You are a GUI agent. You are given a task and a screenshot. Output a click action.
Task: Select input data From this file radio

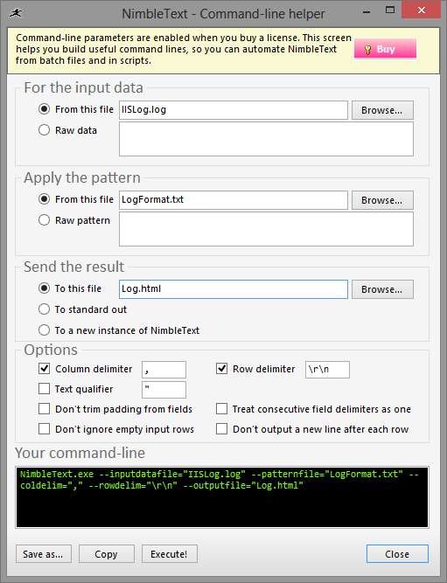click(44, 109)
